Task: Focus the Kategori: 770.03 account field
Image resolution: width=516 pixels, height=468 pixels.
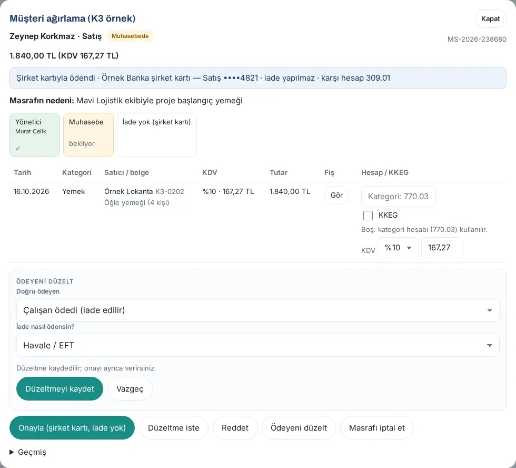Action: [398, 197]
